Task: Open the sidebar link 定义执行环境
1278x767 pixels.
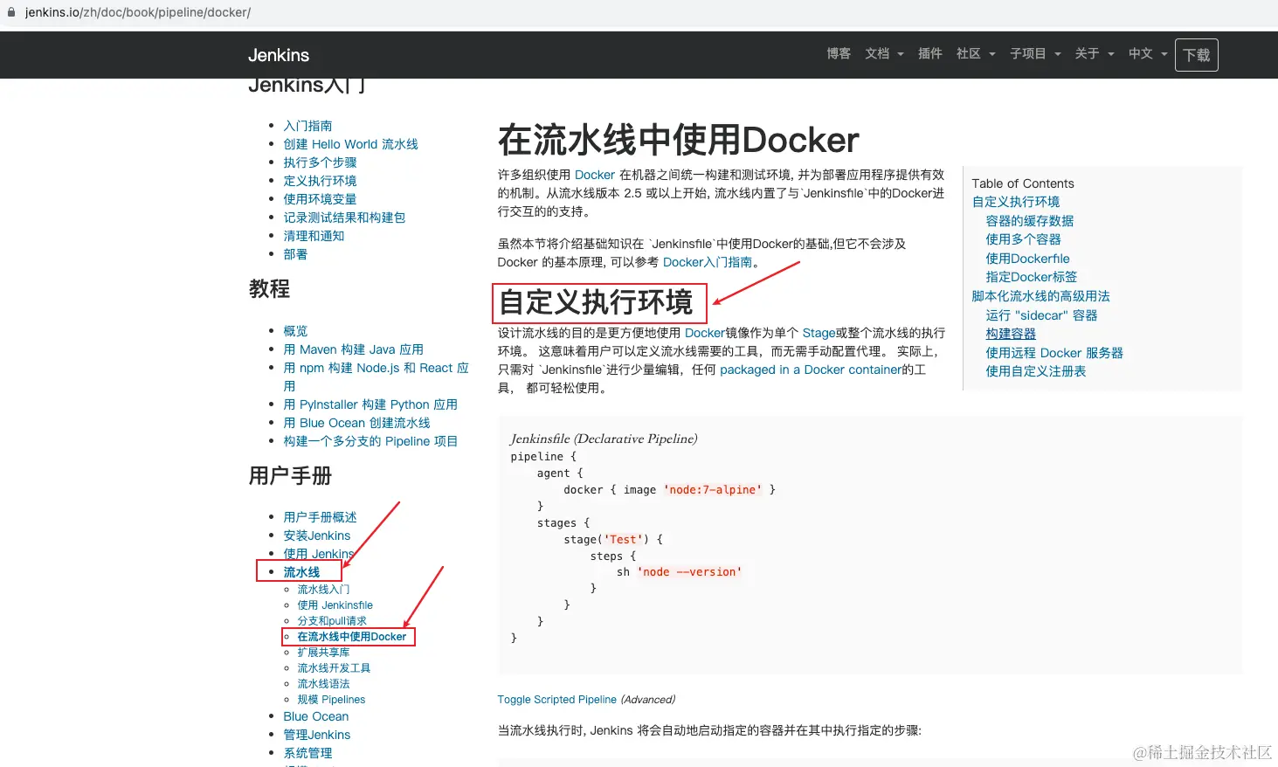Action: click(x=320, y=181)
